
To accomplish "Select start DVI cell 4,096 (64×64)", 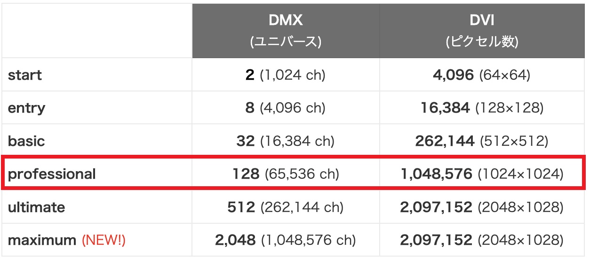I will (x=482, y=75).
